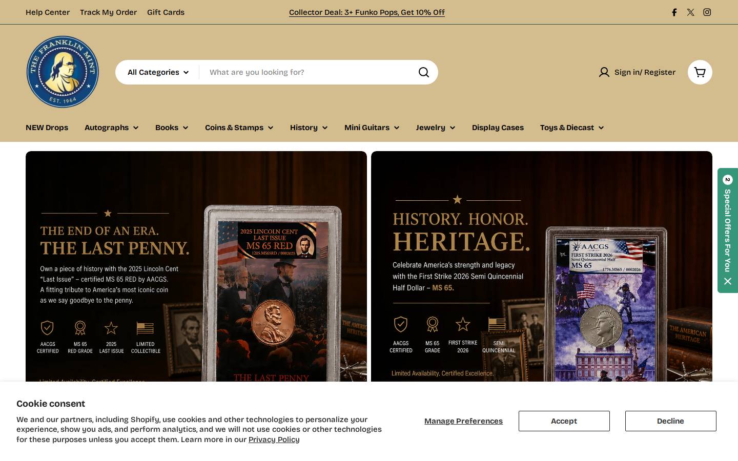738x461 pixels.
Task: Click Sign in/ Register link
Action: click(x=645, y=72)
